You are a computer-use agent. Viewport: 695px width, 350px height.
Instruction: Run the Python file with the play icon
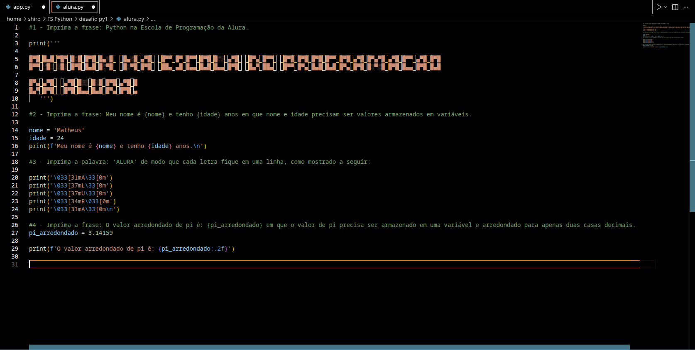(x=658, y=7)
